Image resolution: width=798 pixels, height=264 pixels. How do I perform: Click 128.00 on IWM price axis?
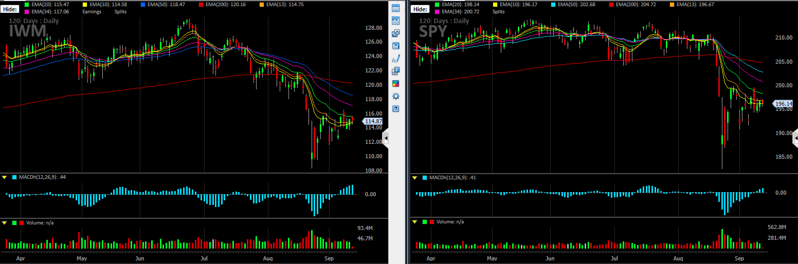point(373,28)
